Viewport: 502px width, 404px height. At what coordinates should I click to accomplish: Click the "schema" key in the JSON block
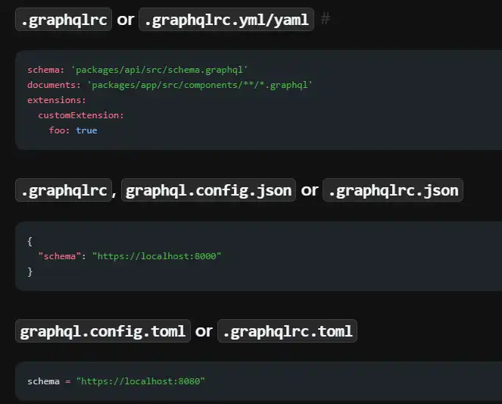pos(60,256)
